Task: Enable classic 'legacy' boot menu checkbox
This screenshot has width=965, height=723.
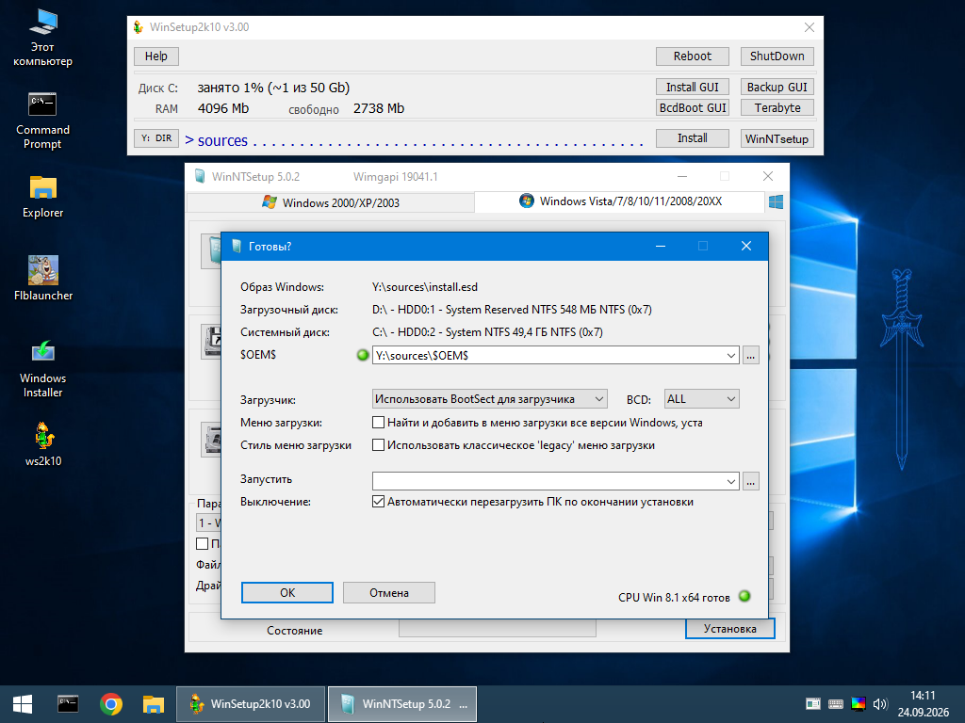Action: [x=379, y=445]
